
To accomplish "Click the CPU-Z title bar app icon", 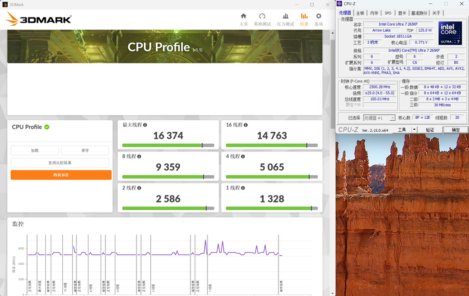I will [x=339, y=4].
